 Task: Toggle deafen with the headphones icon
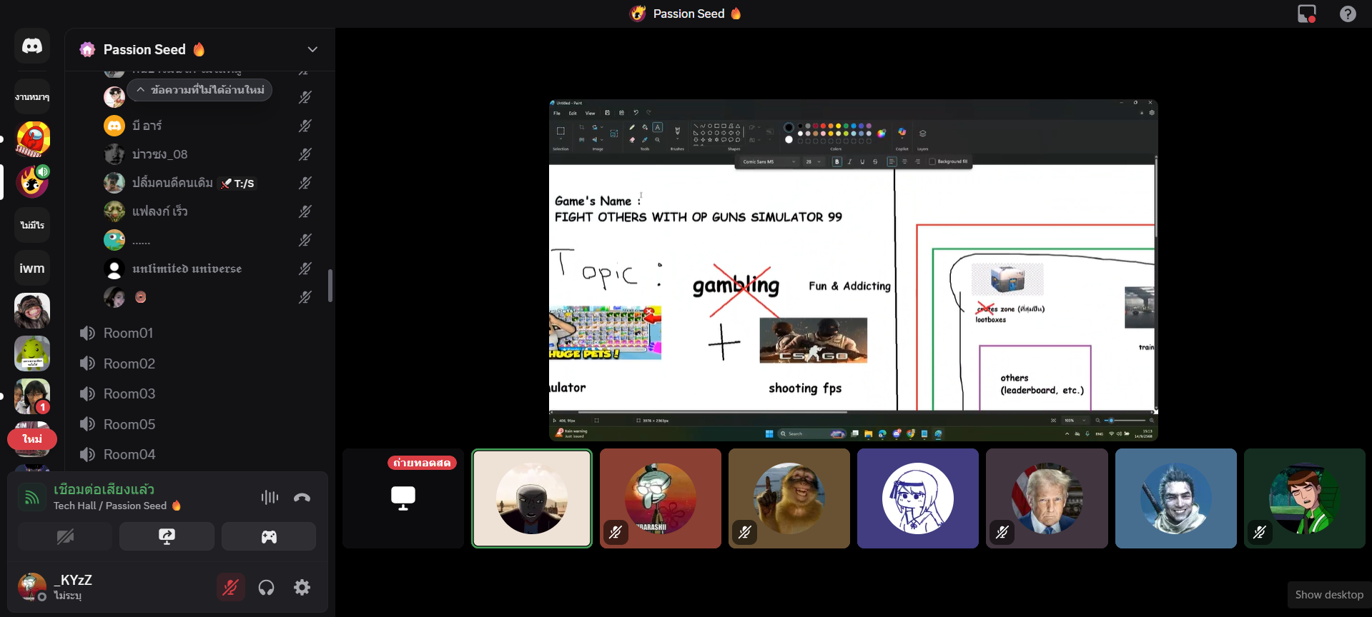click(x=267, y=587)
